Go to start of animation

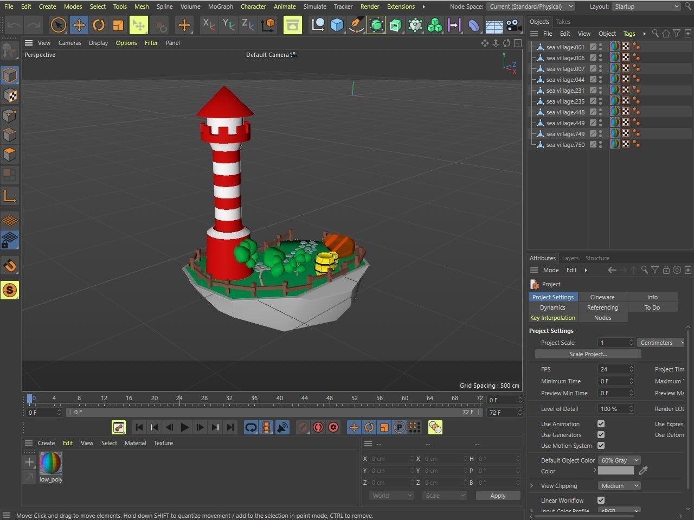pos(139,427)
